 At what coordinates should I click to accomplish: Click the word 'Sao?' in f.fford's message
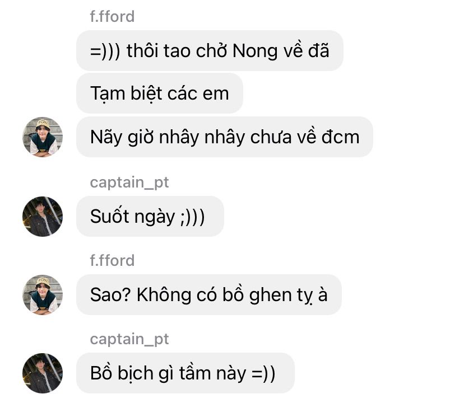110,294
